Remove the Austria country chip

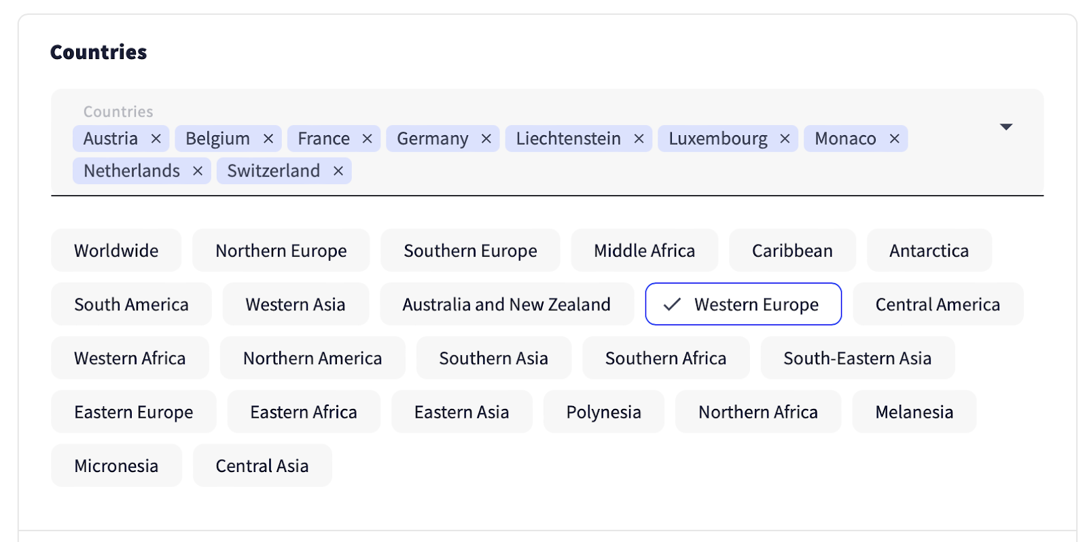point(156,139)
